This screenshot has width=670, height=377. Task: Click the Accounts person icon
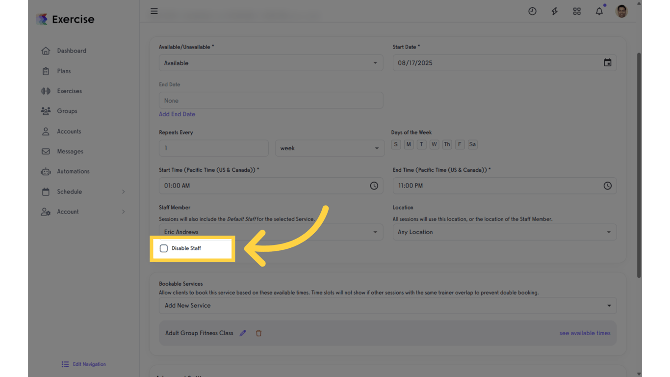[x=46, y=132]
